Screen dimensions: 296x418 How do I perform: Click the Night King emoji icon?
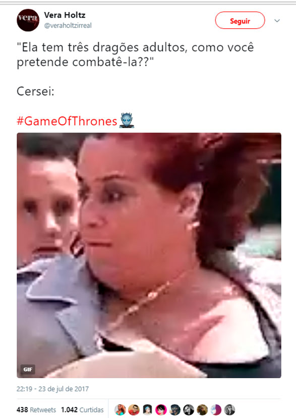coord(127,120)
